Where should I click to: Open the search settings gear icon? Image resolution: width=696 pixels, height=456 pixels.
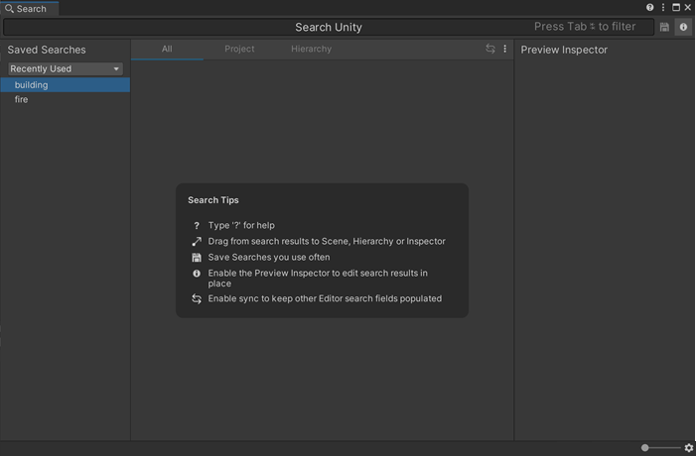[688, 448]
